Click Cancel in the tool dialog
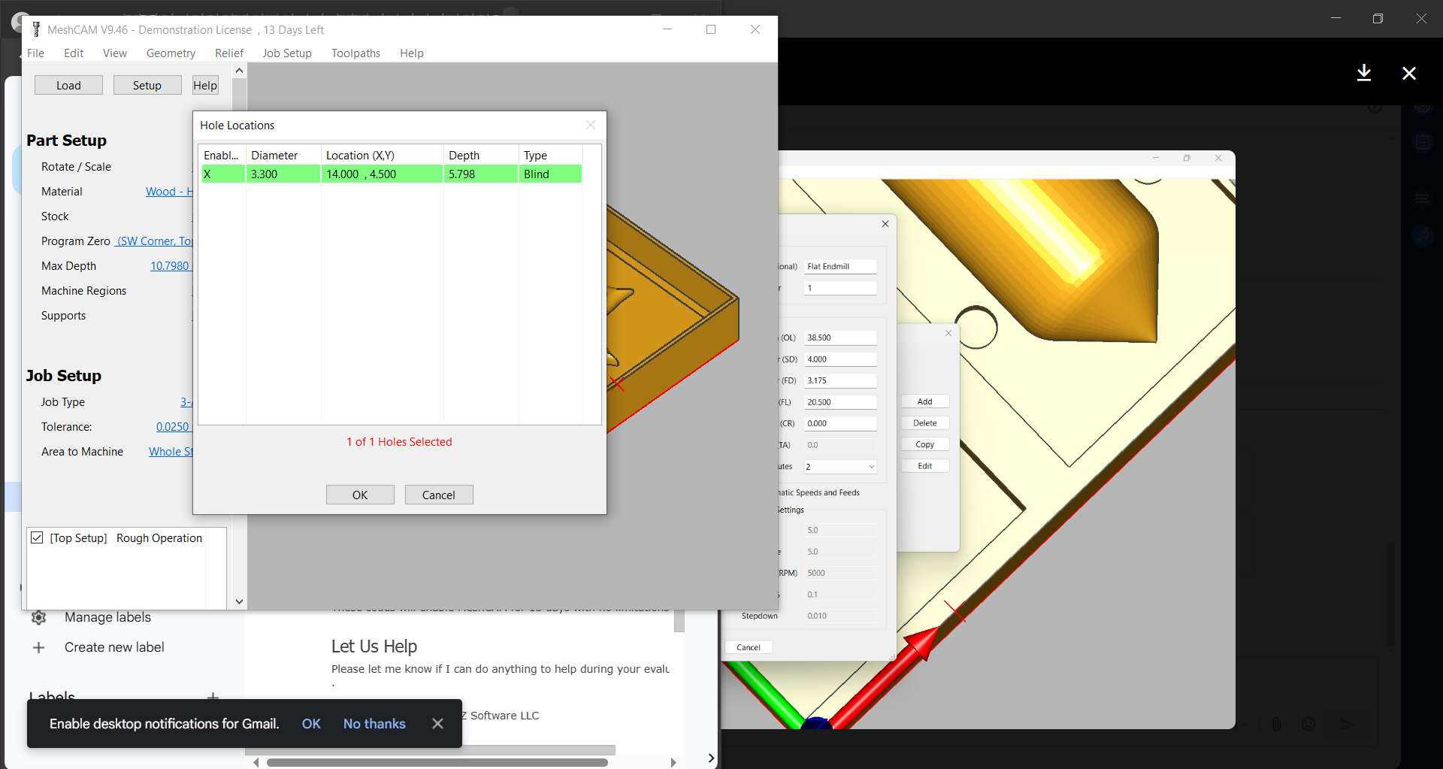Viewport: 1443px width, 769px height. [x=749, y=647]
